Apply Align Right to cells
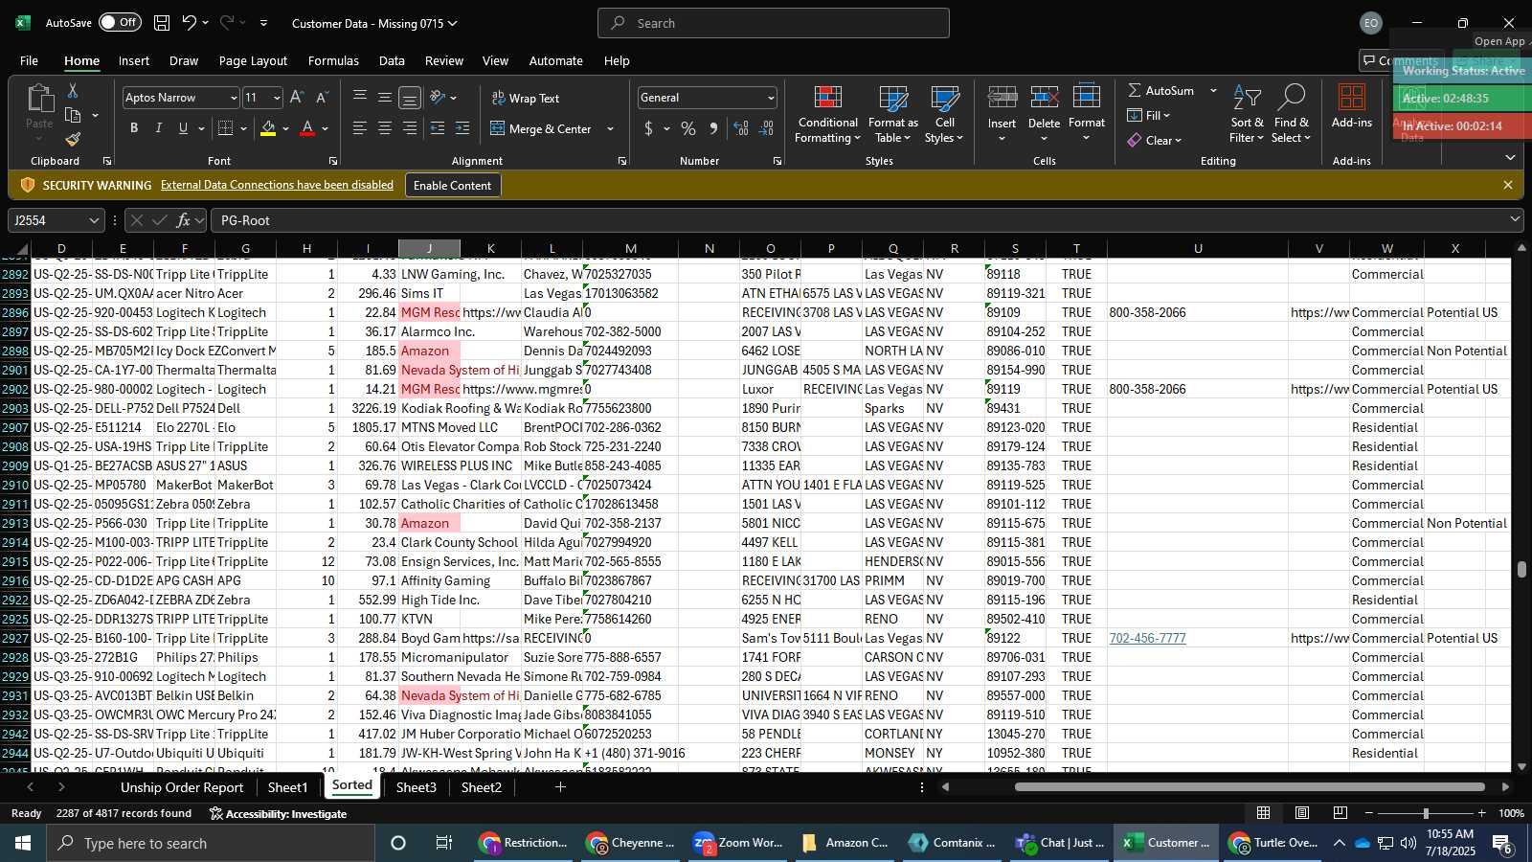1532x862 pixels. [x=410, y=128]
